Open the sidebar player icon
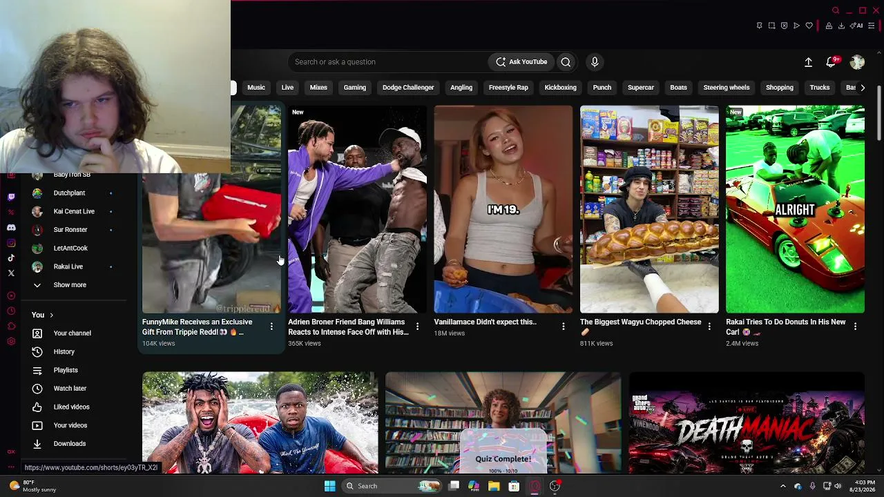The image size is (884, 497). (11, 295)
